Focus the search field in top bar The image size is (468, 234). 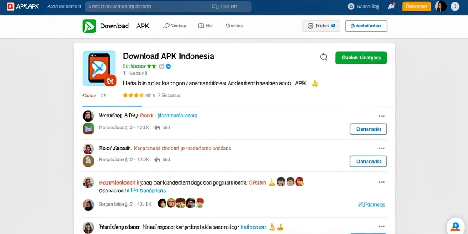coord(168,6)
